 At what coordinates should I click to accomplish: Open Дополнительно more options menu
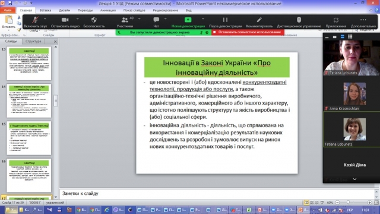point(363,22)
